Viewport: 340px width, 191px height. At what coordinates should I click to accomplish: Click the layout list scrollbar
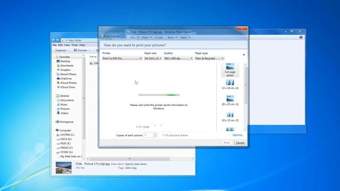(x=245, y=85)
